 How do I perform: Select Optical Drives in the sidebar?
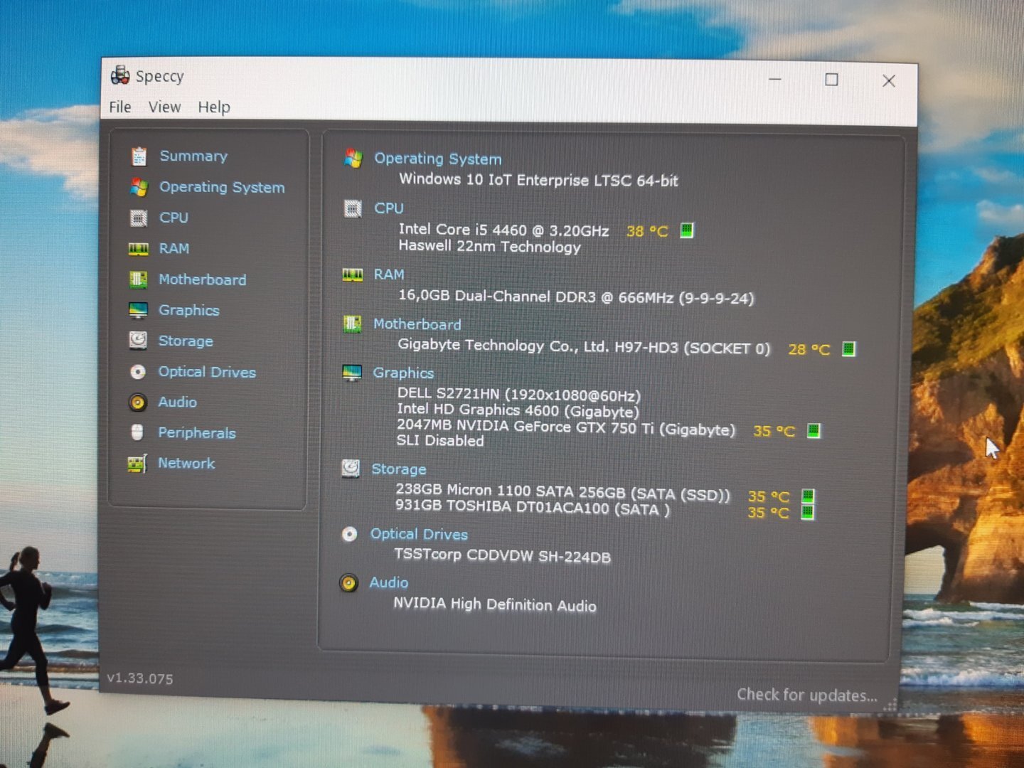click(x=207, y=372)
